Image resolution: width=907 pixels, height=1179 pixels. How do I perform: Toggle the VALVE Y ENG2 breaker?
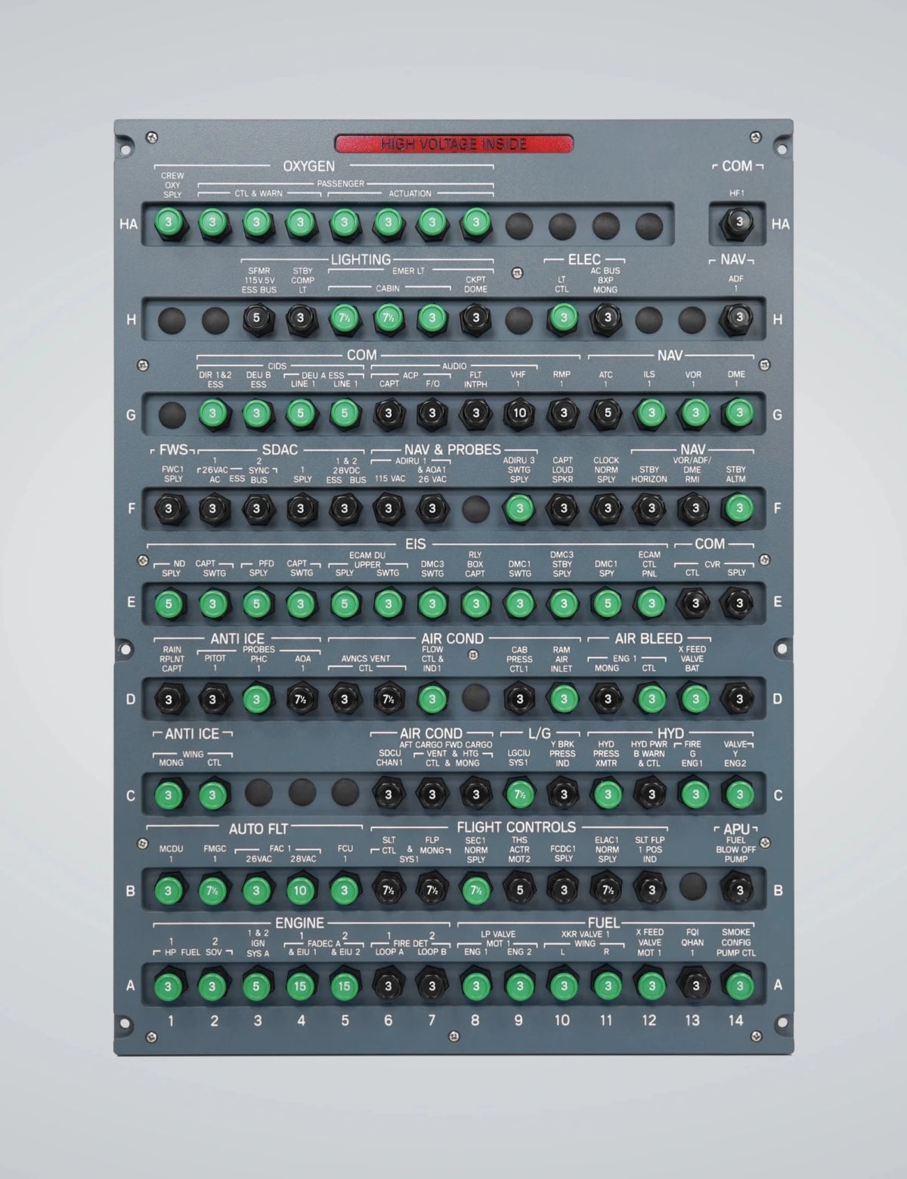738,794
